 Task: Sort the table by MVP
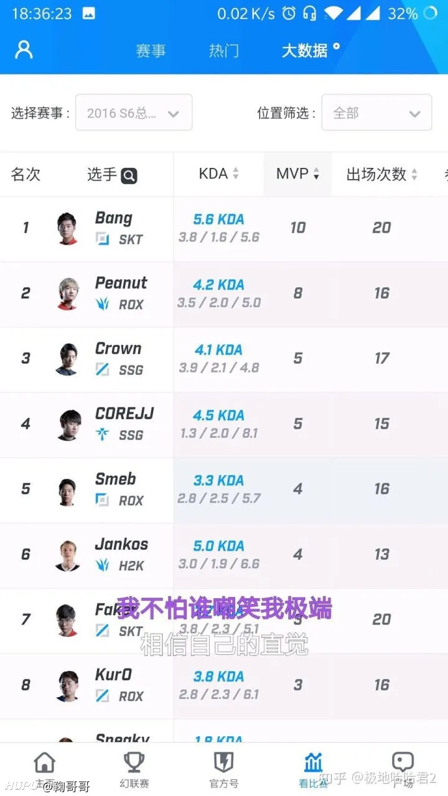[x=297, y=174]
